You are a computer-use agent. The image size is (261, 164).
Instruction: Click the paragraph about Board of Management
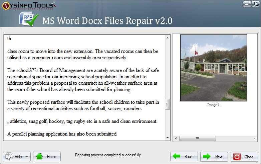pyautogui.click(x=83, y=80)
